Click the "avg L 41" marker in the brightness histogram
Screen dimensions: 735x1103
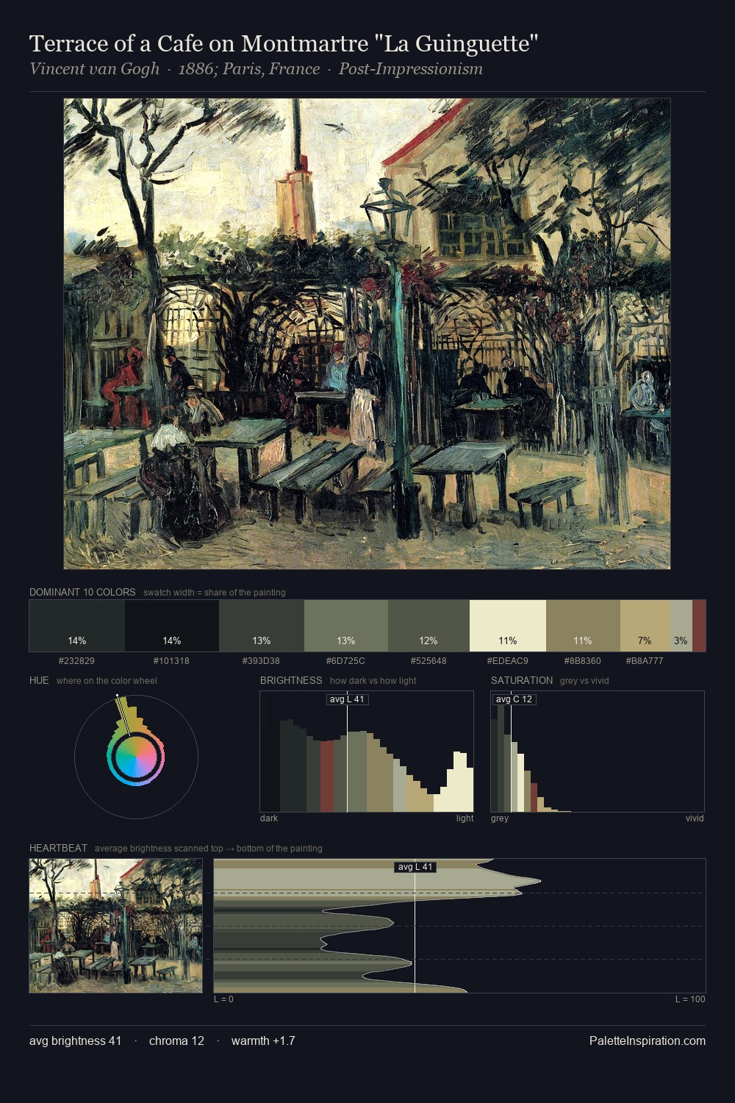[347, 699]
